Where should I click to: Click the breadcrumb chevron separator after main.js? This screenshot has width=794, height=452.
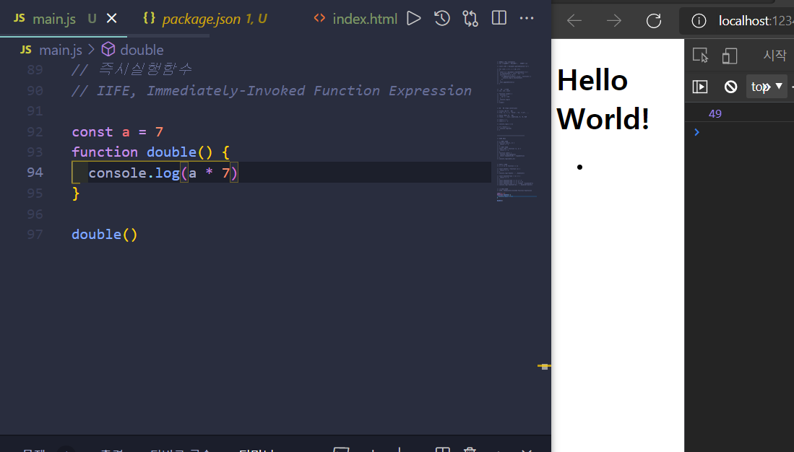pos(91,50)
